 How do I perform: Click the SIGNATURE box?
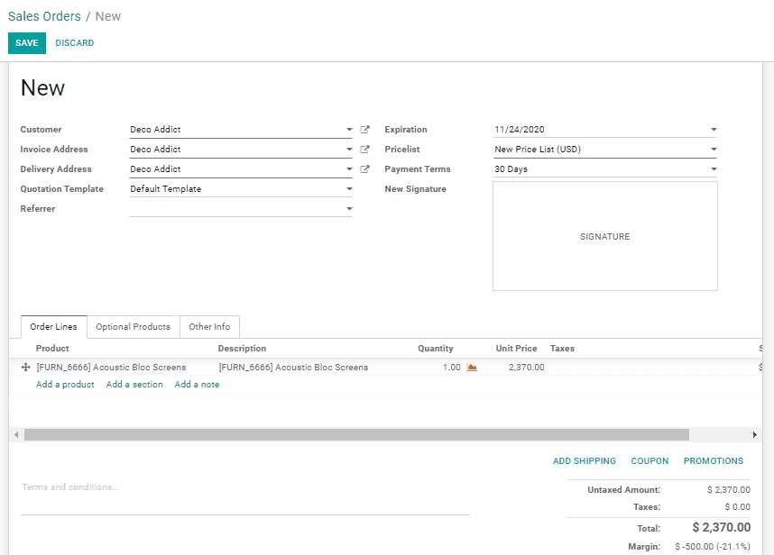click(605, 236)
